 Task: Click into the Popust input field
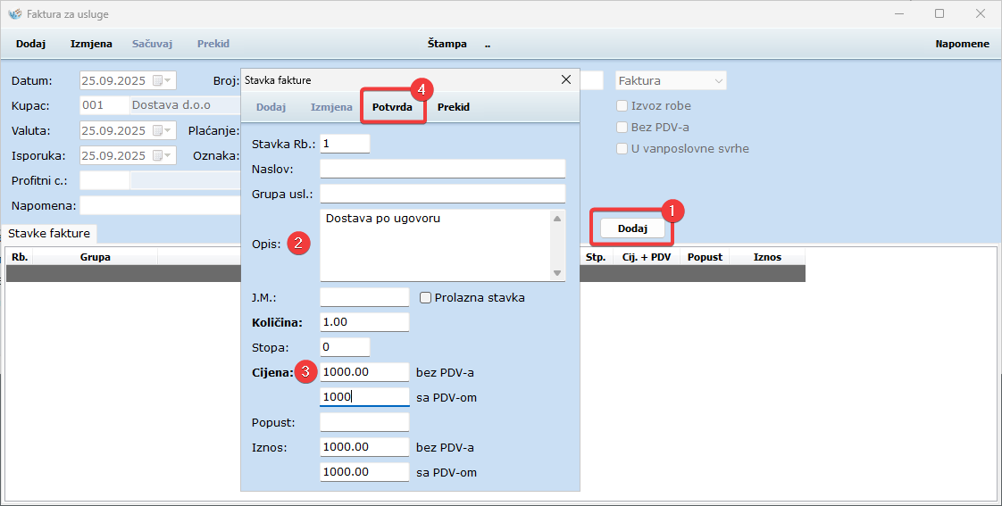(x=364, y=422)
